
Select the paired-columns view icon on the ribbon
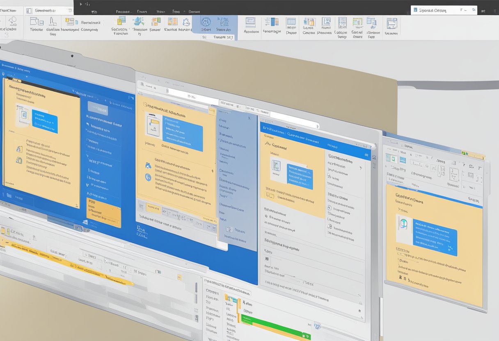[x=273, y=24]
